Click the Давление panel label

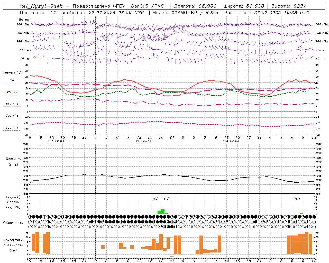[x=13, y=159]
